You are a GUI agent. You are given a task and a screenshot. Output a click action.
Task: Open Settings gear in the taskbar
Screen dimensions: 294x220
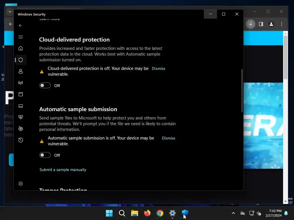tap(173, 213)
